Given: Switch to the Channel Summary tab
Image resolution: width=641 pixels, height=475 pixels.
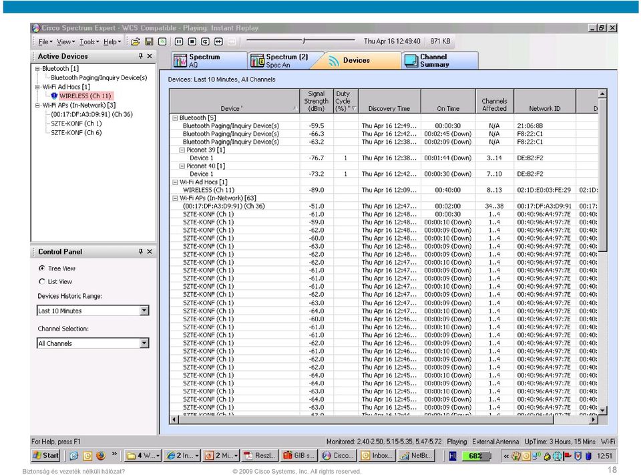Looking at the screenshot, I should (x=440, y=61).
